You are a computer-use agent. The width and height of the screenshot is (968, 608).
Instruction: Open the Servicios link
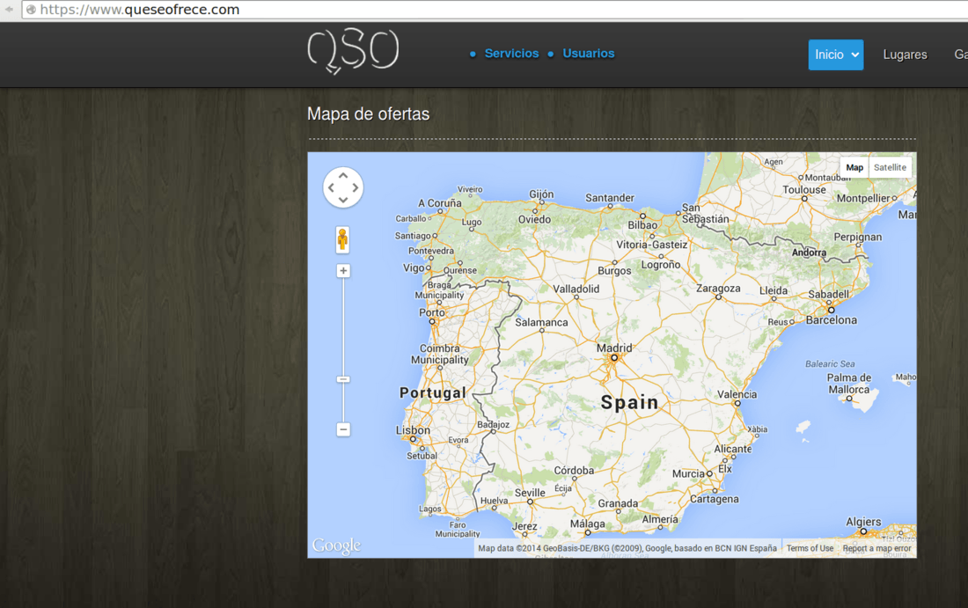512,54
